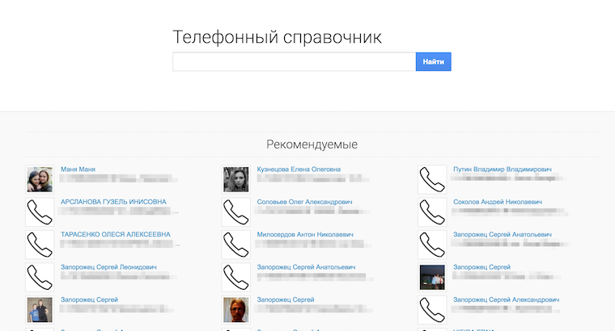The width and height of the screenshot is (615, 331).
Task: Open Соколов Андрей Николаевич name link
Action: tap(498, 202)
